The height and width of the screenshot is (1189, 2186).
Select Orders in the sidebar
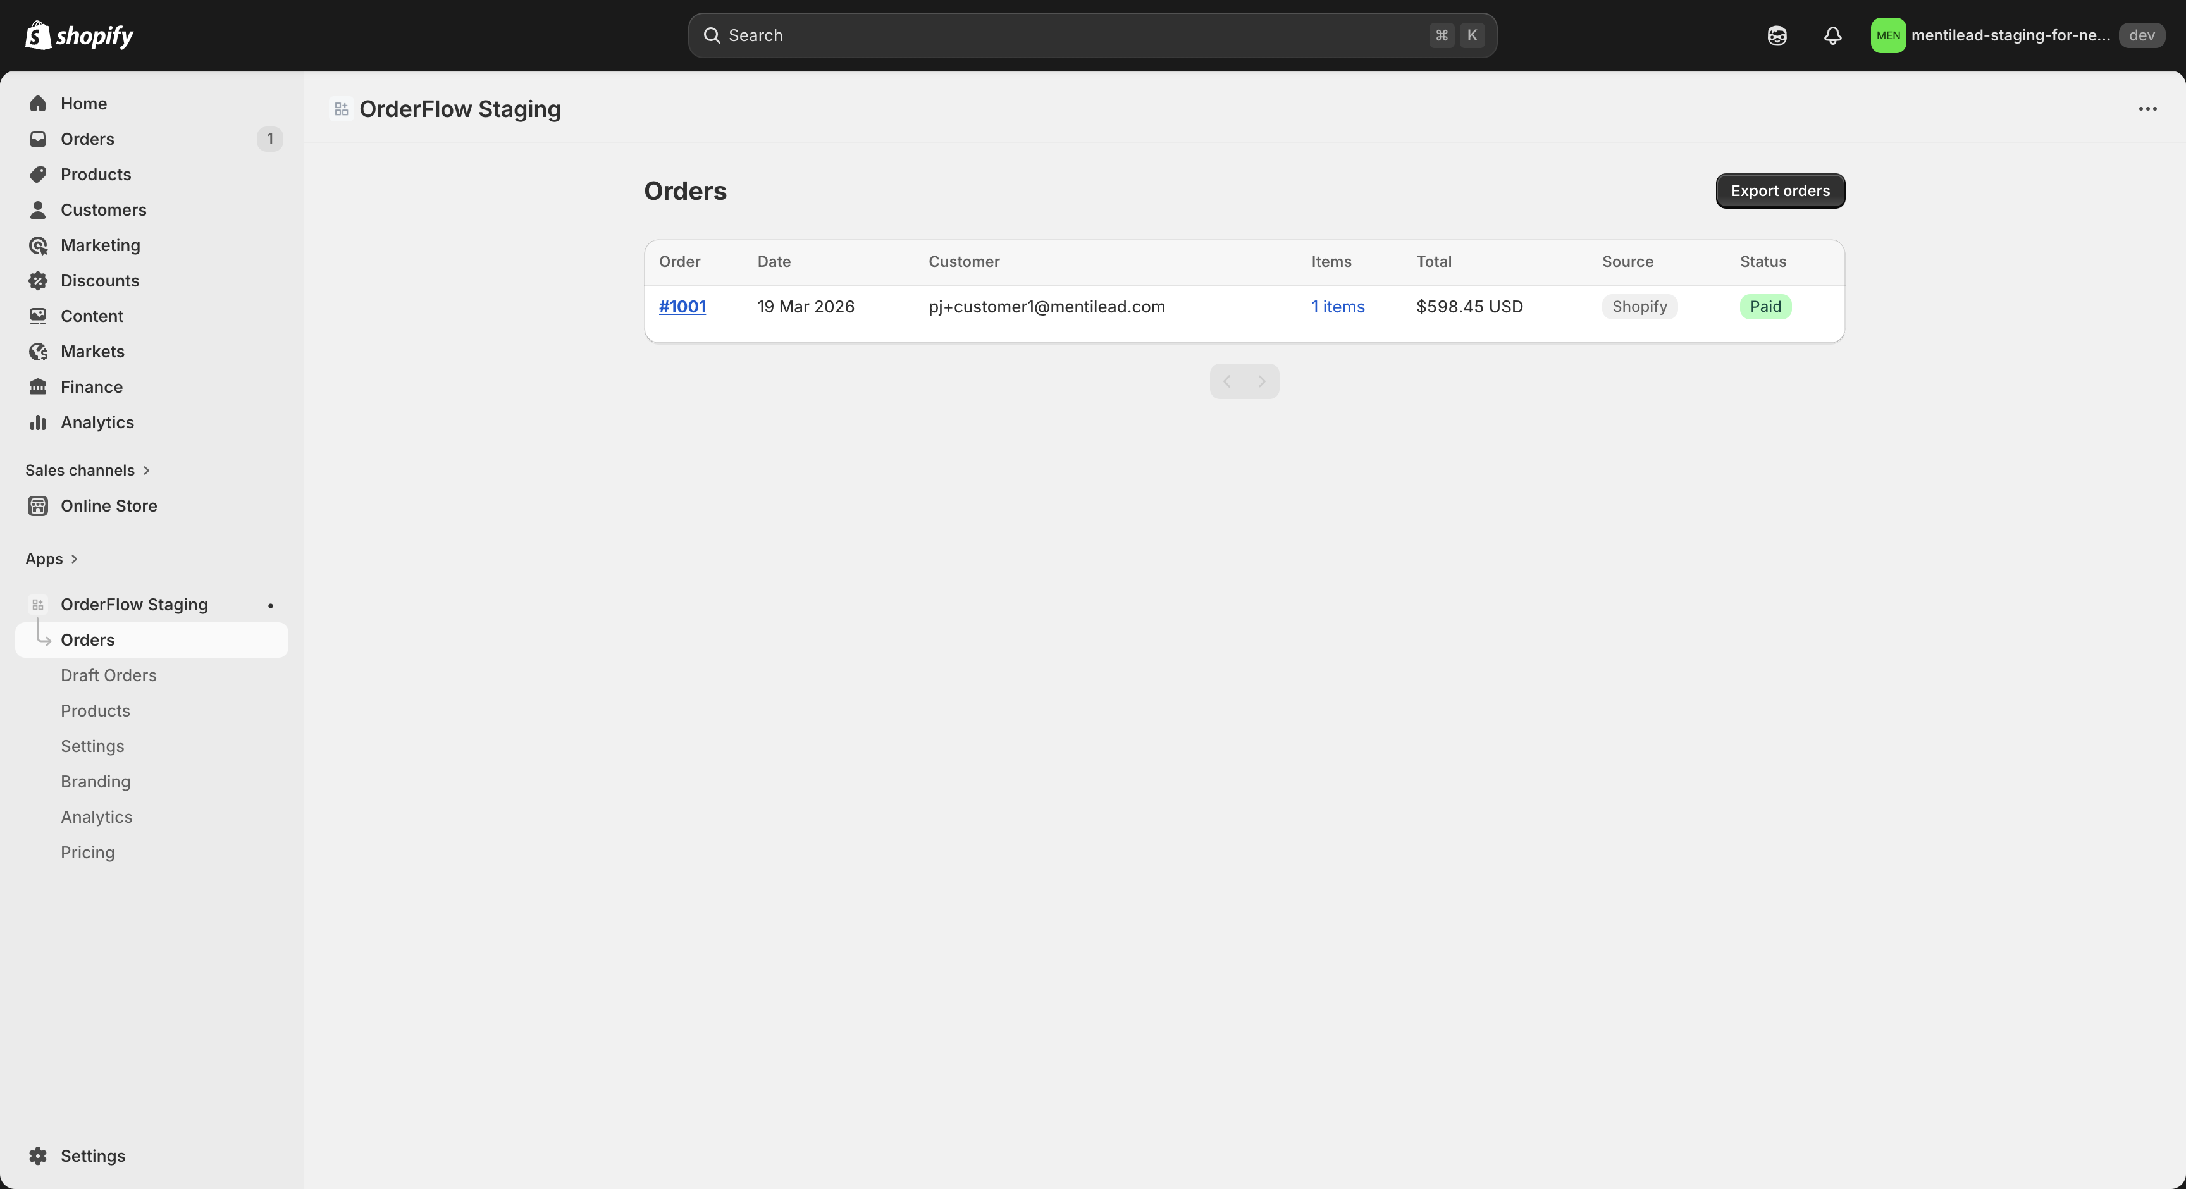pyautogui.click(x=87, y=139)
